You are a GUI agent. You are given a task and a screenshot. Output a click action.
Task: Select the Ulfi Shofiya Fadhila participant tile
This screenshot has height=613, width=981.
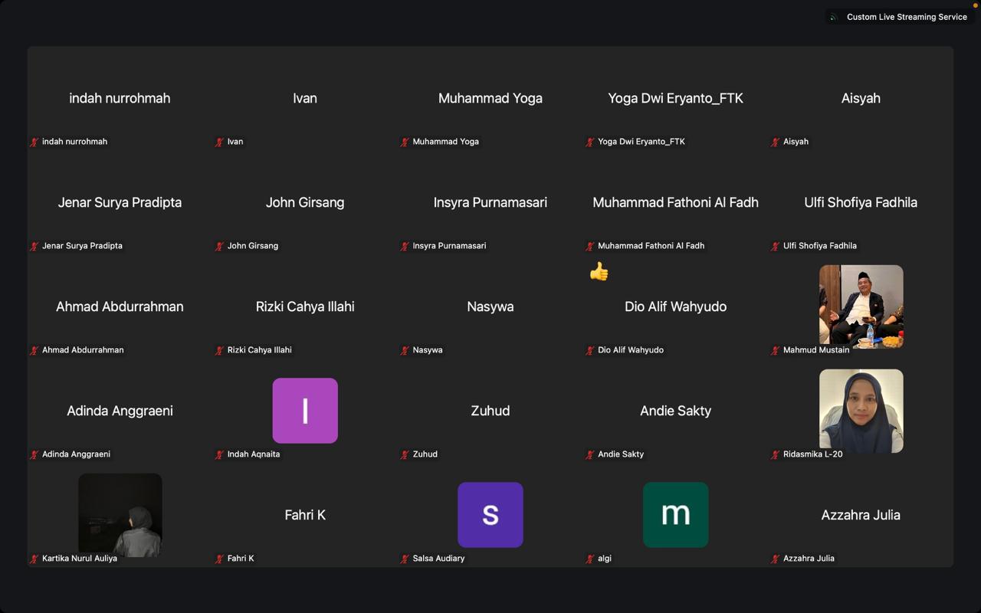click(x=861, y=202)
